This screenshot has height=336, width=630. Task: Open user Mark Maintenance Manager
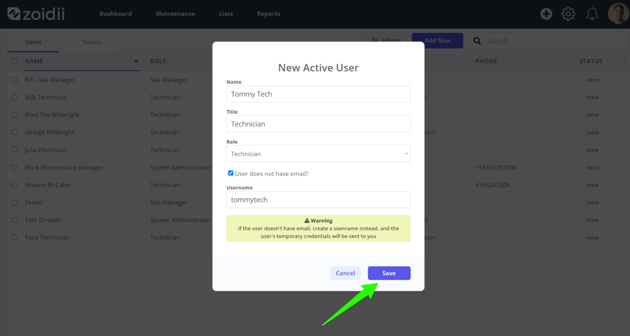click(x=64, y=167)
